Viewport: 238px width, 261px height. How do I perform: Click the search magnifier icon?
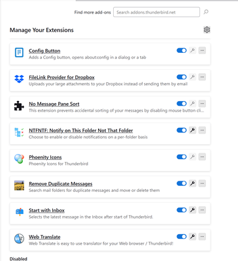click(x=206, y=12)
